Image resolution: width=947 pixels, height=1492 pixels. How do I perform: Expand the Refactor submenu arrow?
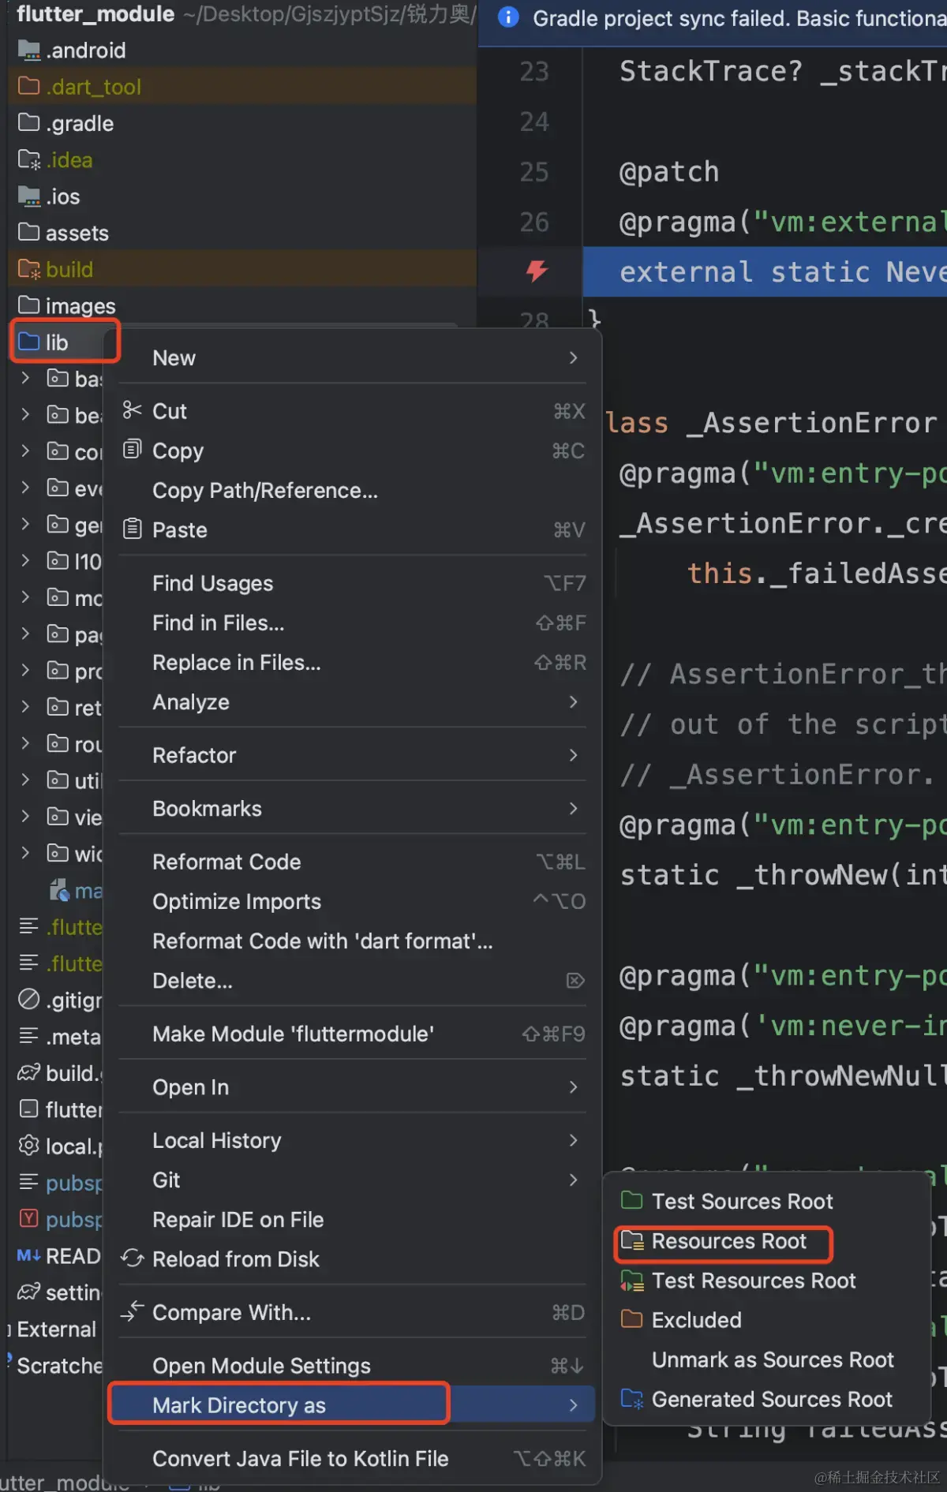pos(574,755)
